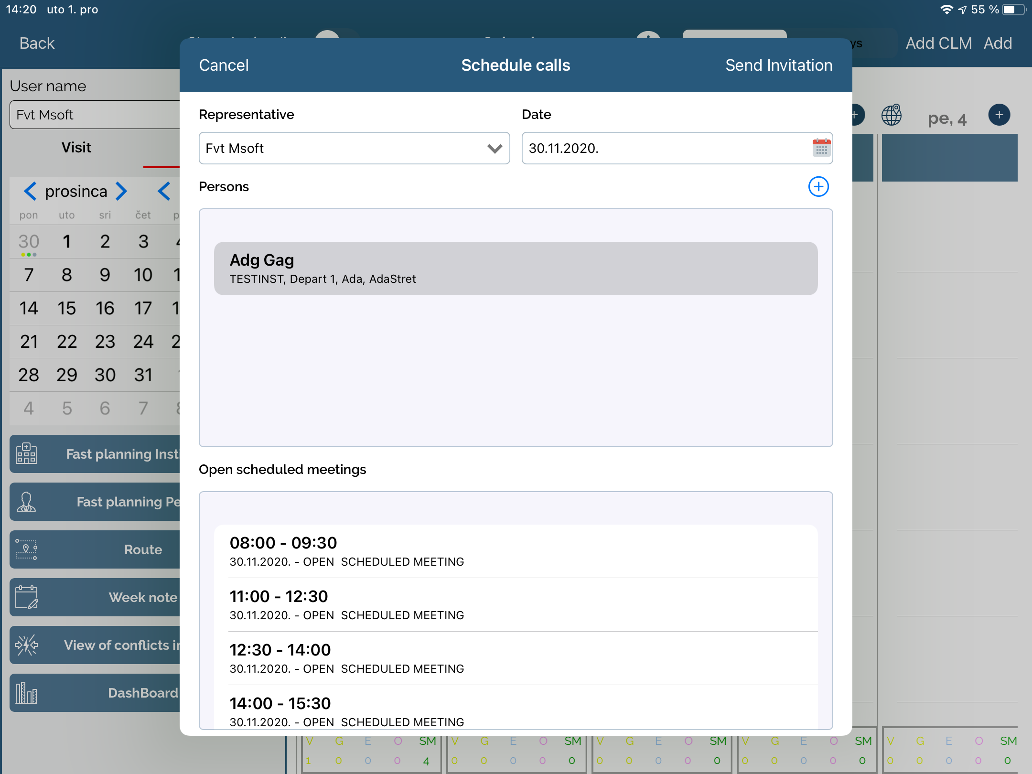Open View of conflicts icon
Image resolution: width=1032 pixels, height=774 pixels.
(26, 645)
